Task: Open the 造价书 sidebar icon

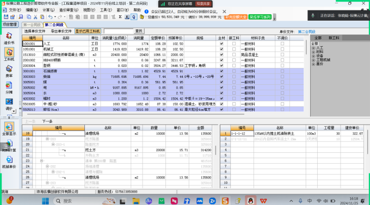Action: point(9,38)
